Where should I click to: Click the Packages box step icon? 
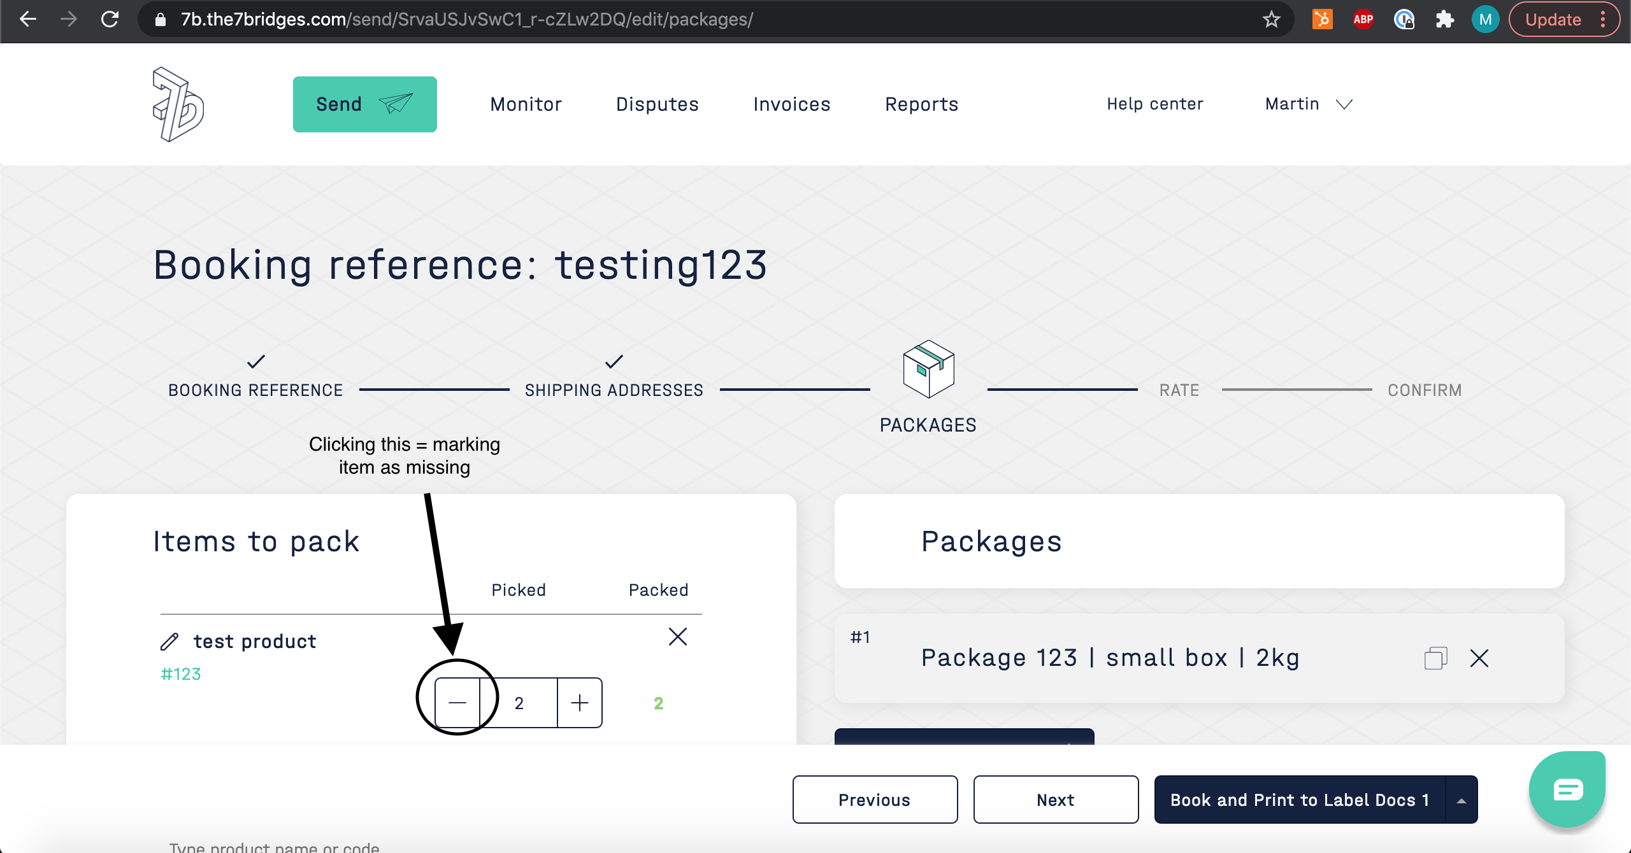928,369
